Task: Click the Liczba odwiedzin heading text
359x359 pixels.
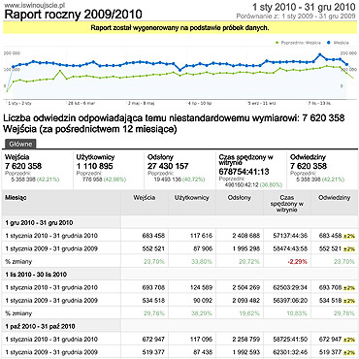Action: click(x=174, y=124)
